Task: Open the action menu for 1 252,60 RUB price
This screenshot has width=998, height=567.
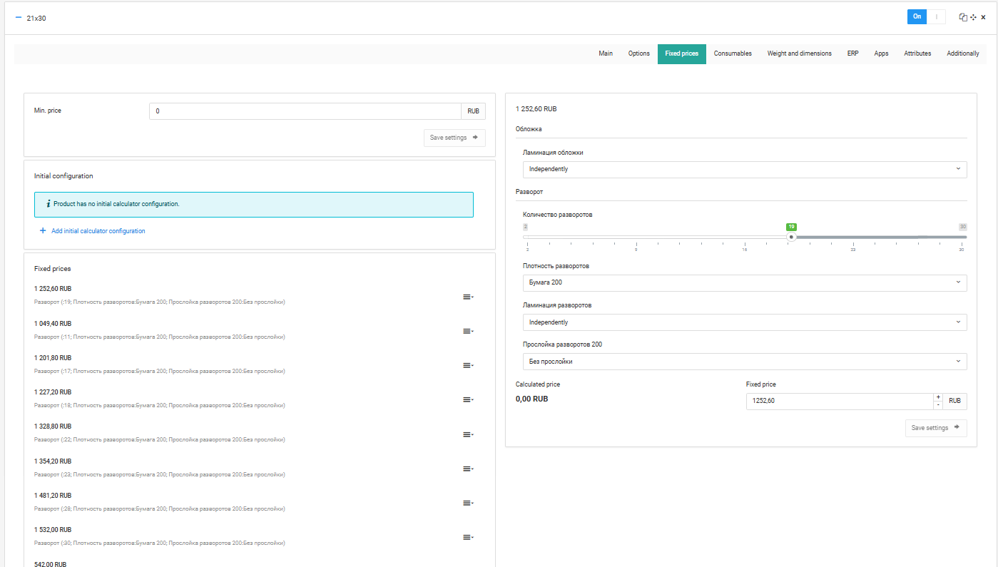Action: (468, 297)
